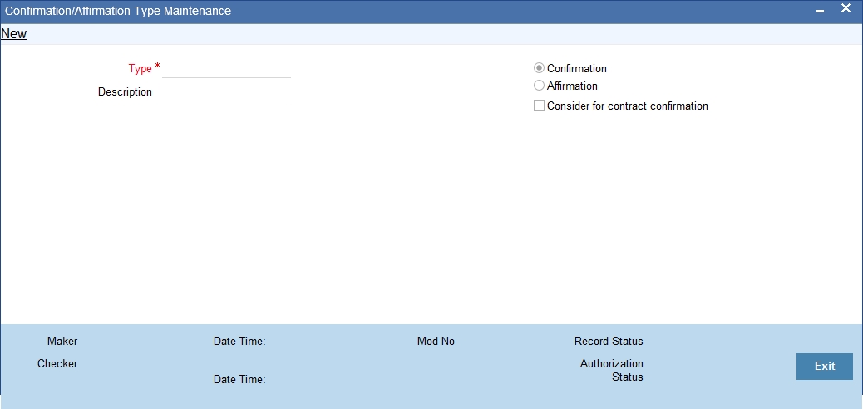Close the Confirmation/Affirmation Type Maintenance window
Screen dimensions: 863x409
[x=846, y=9]
